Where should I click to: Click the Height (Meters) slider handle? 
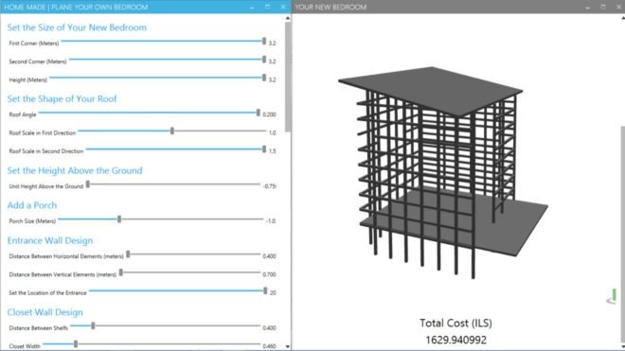(x=264, y=78)
